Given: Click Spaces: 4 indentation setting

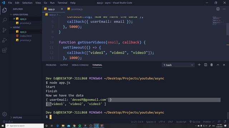Looking at the screenshot, I should click(151, 122).
